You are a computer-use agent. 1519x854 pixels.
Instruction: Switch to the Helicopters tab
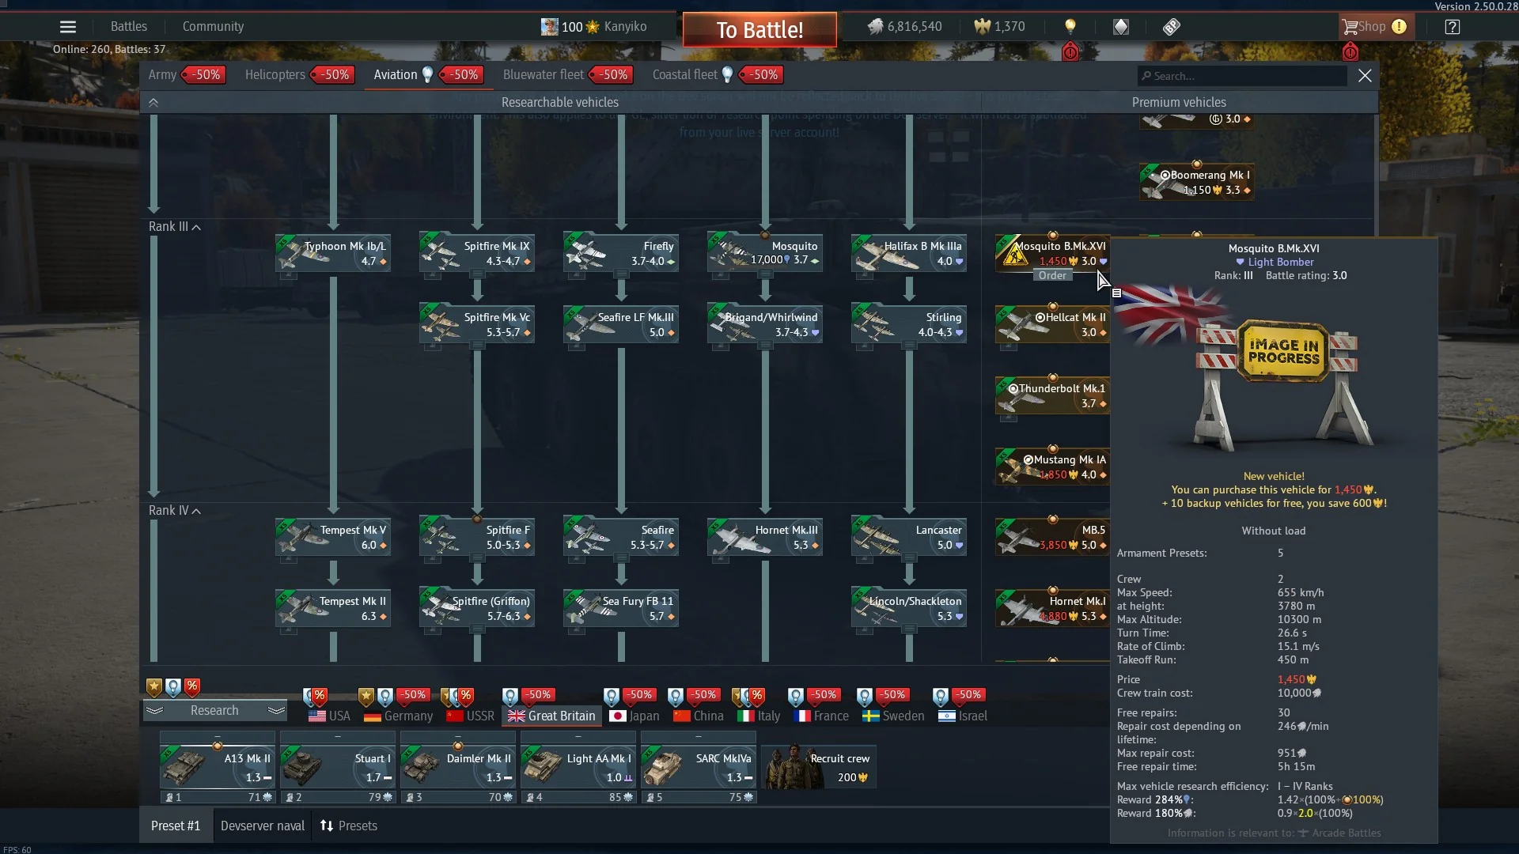point(275,75)
